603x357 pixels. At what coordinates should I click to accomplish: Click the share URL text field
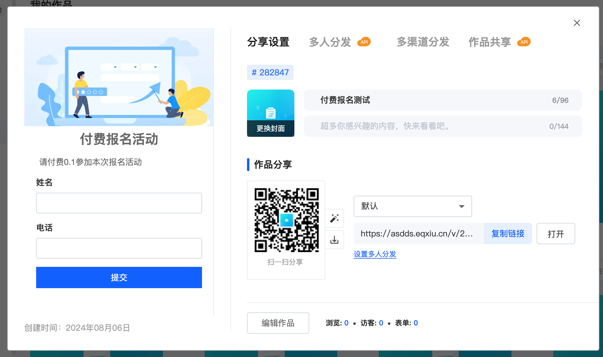click(418, 233)
